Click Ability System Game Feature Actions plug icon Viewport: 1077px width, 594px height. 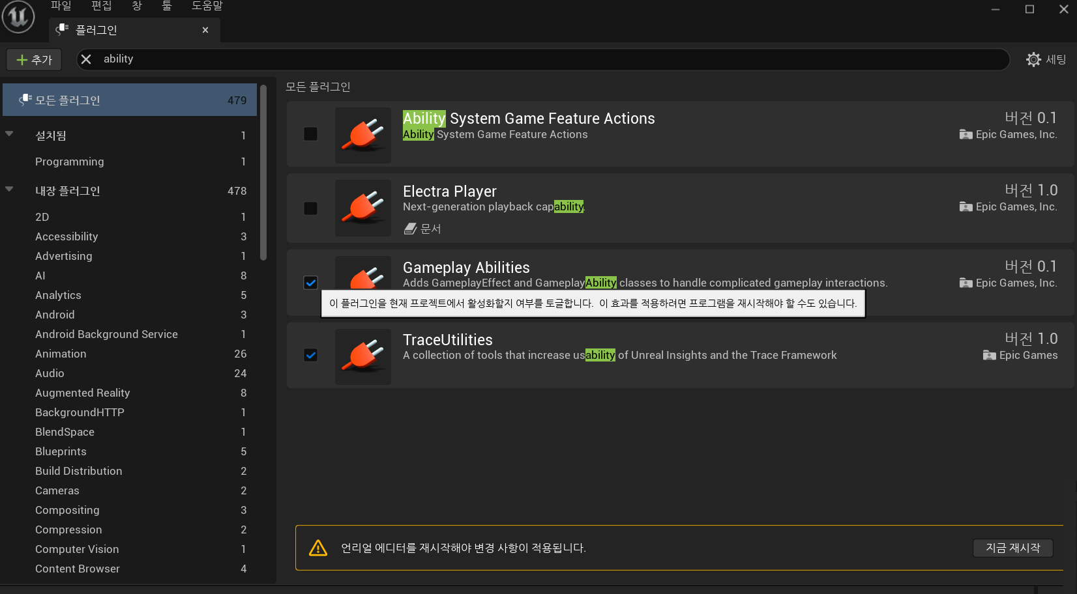(x=363, y=135)
